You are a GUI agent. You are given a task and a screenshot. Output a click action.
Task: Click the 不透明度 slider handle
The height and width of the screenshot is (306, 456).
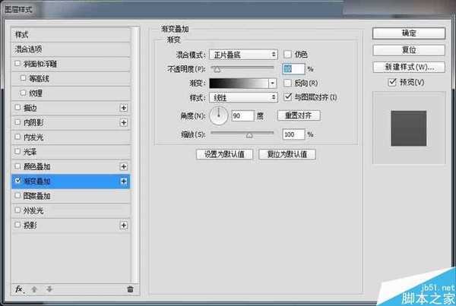[x=217, y=68]
